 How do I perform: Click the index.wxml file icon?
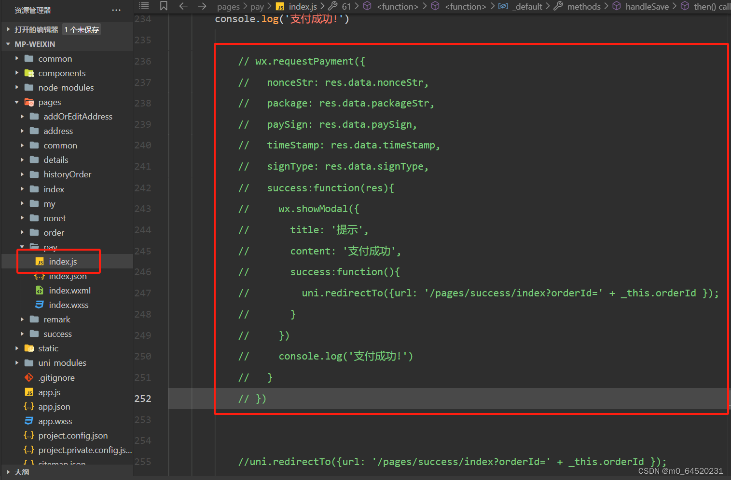pos(40,291)
